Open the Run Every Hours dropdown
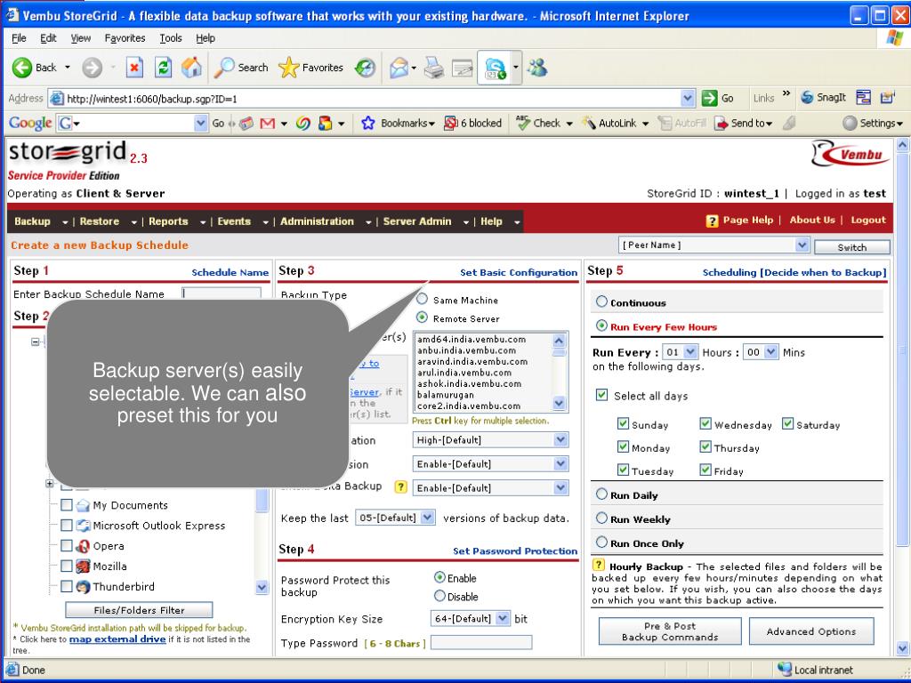The width and height of the screenshot is (911, 683). (680, 352)
